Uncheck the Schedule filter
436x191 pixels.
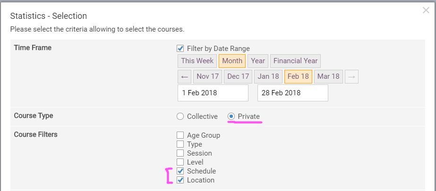[180, 171]
